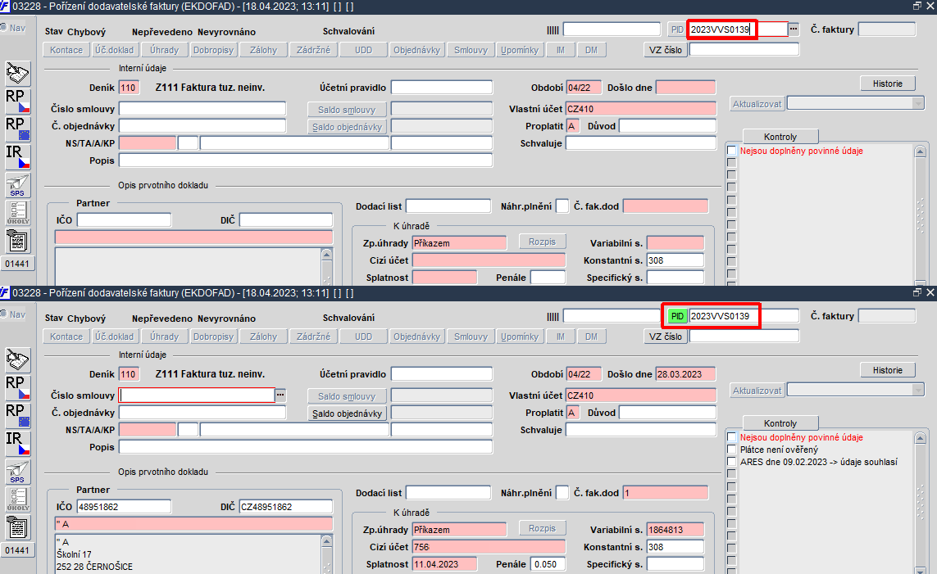Check 'Nejsou doplněny povinné údaje' box in lower window
Viewport: 937px width, 574px height.
tap(731, 436)
